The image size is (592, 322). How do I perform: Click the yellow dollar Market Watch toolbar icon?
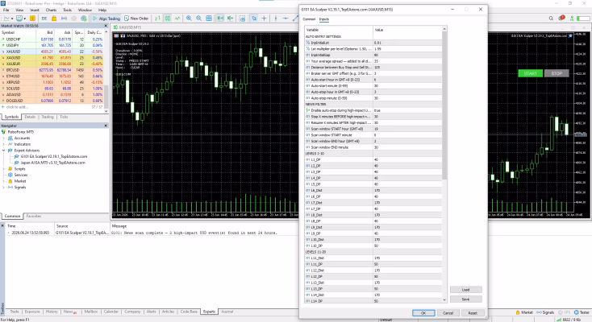pos(32,18)
